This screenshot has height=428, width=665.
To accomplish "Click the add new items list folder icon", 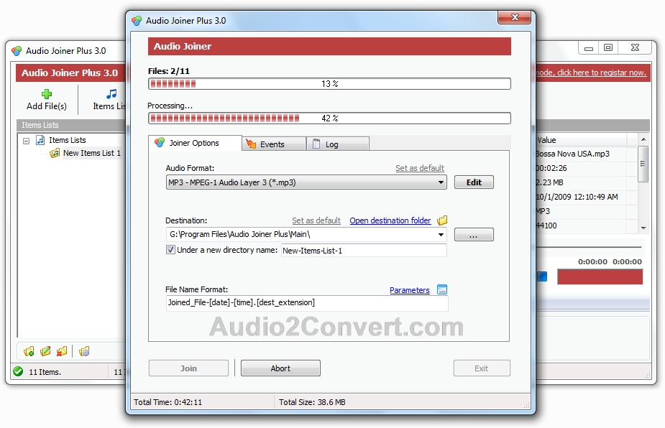I will (x=29, y=351).
